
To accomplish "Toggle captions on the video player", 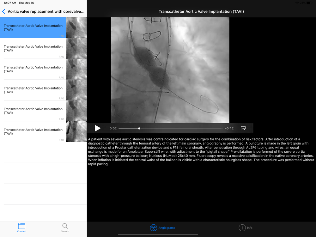I will pyautogui.click(x=243, y=128).
